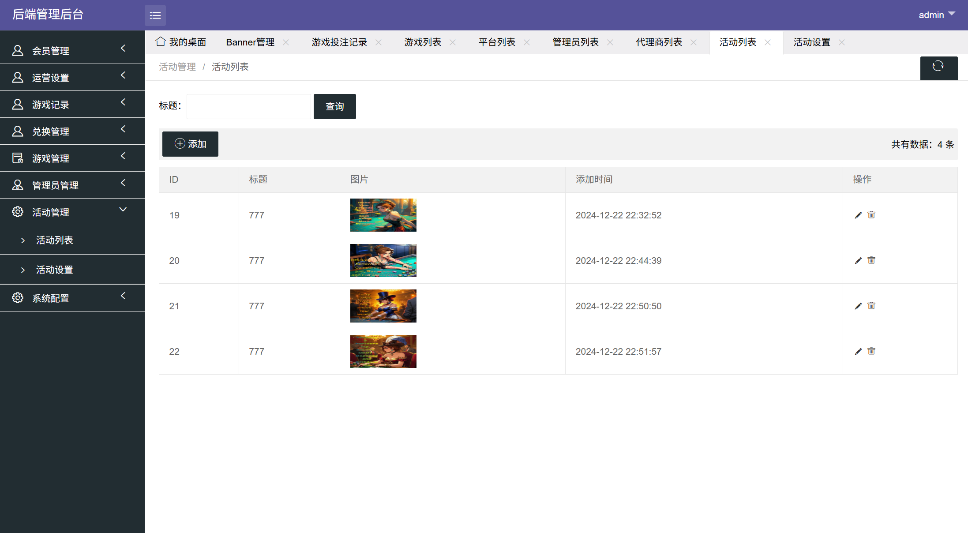Open thumbnail image of activity 21
Screen dimensions: 968x533
[x=383, y=306]
